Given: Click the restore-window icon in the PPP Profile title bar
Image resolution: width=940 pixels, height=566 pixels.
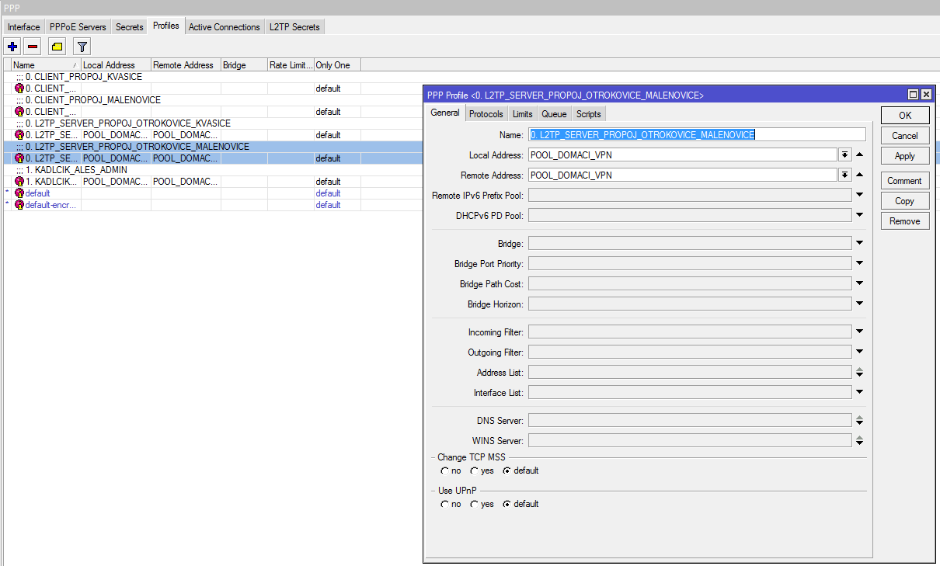Looking at the screenshot, I should click(913, 95).
